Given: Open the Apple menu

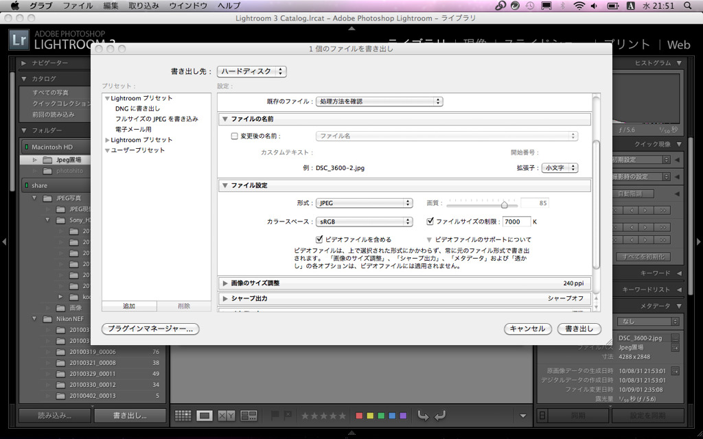Looking at the screenshot, I should click(15, 5).
